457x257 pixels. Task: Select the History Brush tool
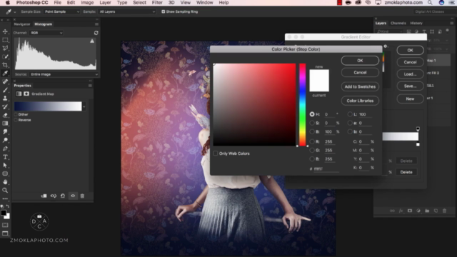click(5, 106)
